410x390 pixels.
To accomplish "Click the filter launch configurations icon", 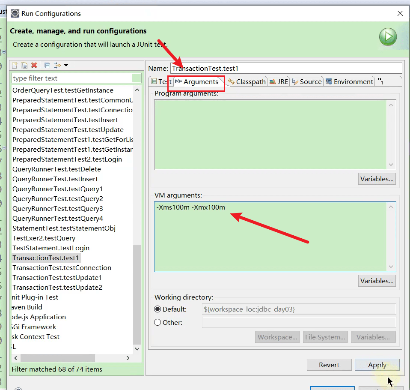I will click(57, 66).
